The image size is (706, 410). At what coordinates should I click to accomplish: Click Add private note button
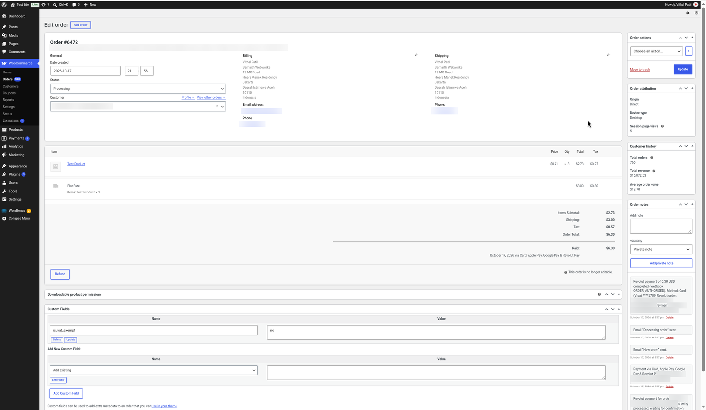(661, 263)
